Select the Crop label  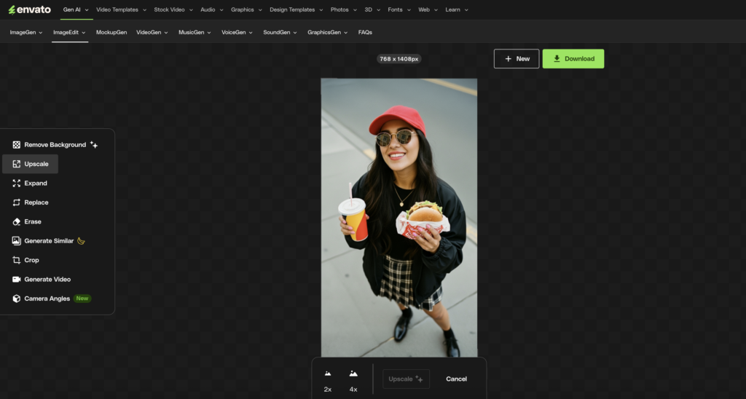tap(31, 260)
